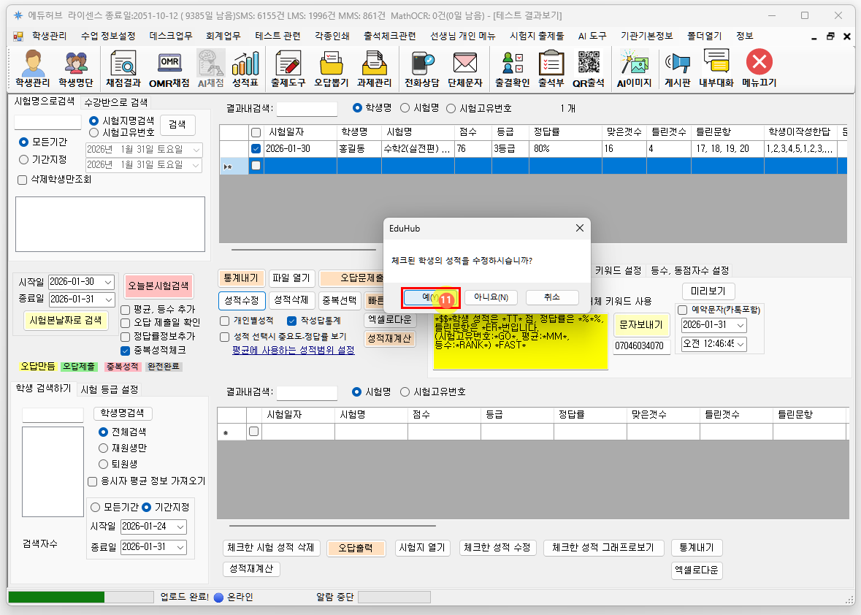
Task: Open the 학생관리 toolbar icon
Action: pos(34,69)
